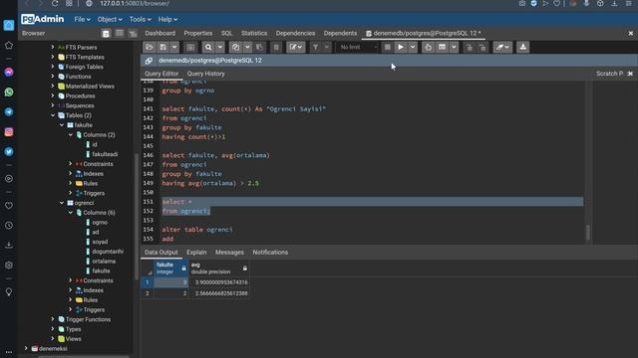The image size is (638, 358).
Task: Open file icon in query toolbar
Action: tap(150, 48)
